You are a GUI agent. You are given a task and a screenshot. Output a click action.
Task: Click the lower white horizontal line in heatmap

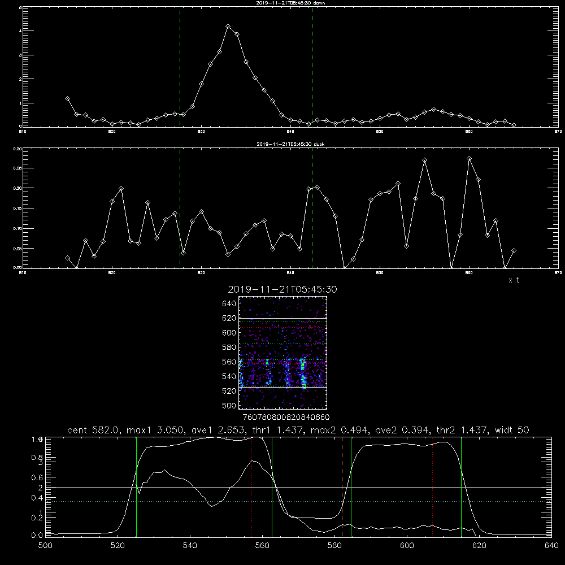[x=282, y=387]
